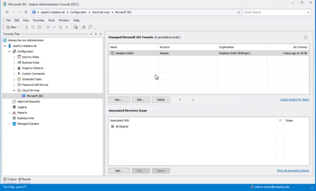Click the Refresh icon beside the address bar

click(26, 12)
